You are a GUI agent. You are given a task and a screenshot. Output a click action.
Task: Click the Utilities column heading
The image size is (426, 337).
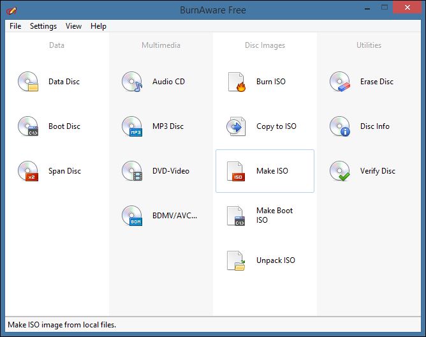369,45
